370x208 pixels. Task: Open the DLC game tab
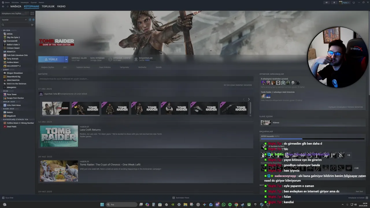pos(65,67)
